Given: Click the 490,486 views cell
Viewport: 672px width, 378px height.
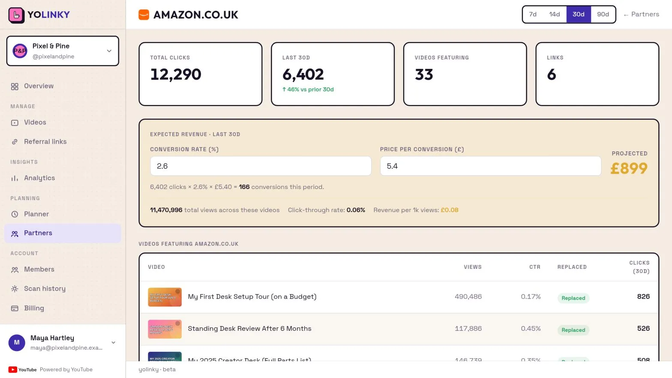Looking at the screenshot, I should pyautogui.click(x=468, y=297).
